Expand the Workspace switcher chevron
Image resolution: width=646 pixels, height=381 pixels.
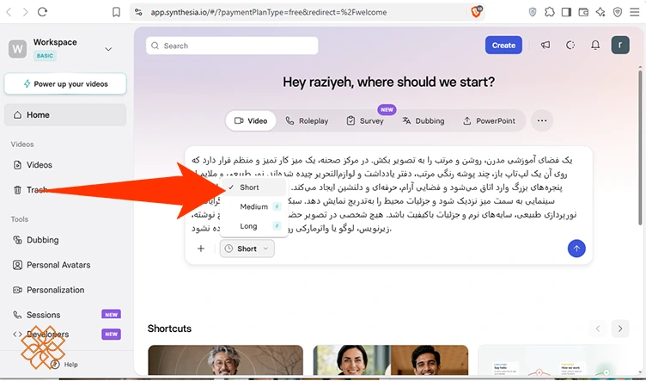tap(108, 49)
